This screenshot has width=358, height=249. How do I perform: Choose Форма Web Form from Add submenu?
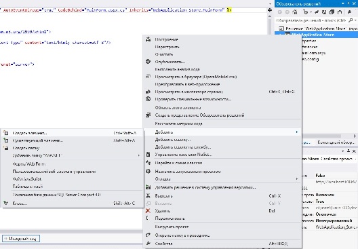coord(29,164)
